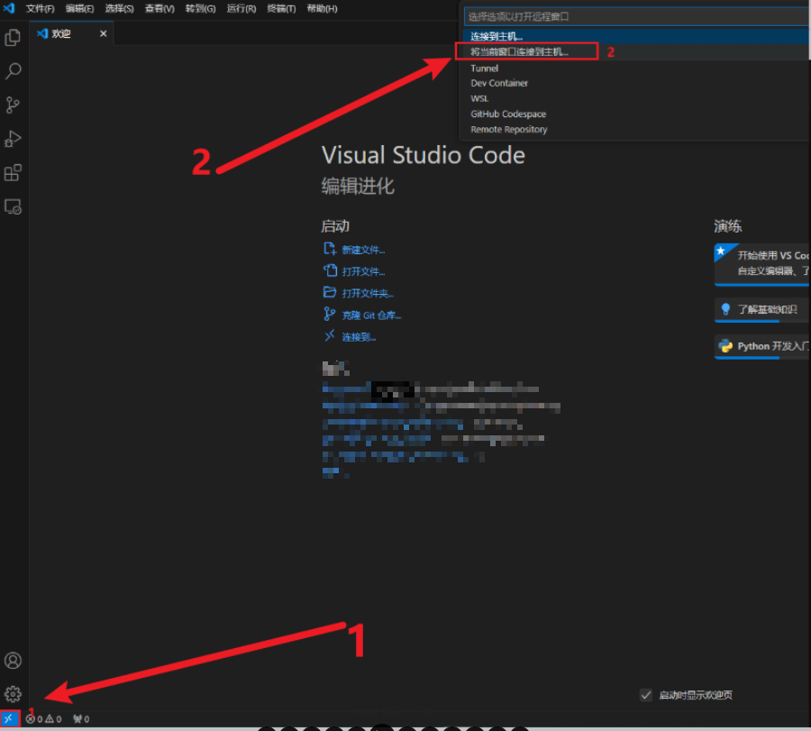This screenshot has height=731, width=811.
Task: Click the 克隆 Git 仓库... link
Action: click(x=371, y=315)
